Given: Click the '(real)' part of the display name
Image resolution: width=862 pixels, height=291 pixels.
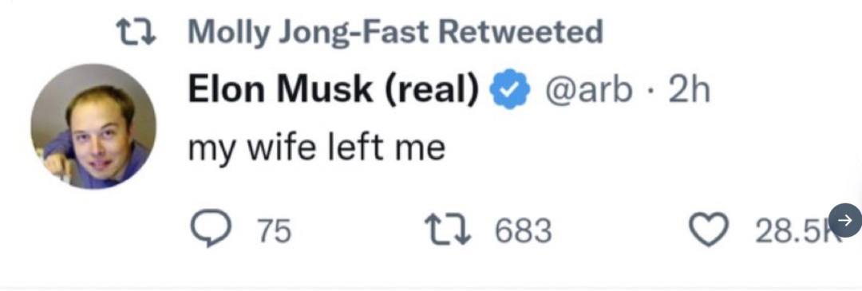Looking at the screenshot, I should [431, 91].
